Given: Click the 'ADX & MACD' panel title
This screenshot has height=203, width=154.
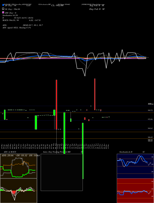Looking at the screenshot, I should pyautogui.click(x=10, y=152).
